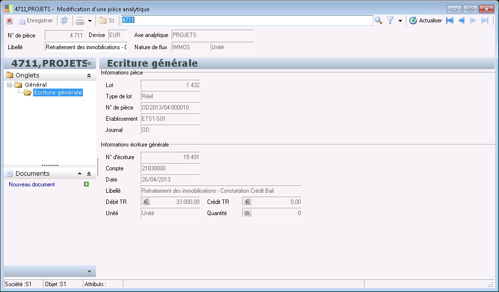Click the Etablissement field ETS1-S01

pyautogui.click(x=170, y=119)
